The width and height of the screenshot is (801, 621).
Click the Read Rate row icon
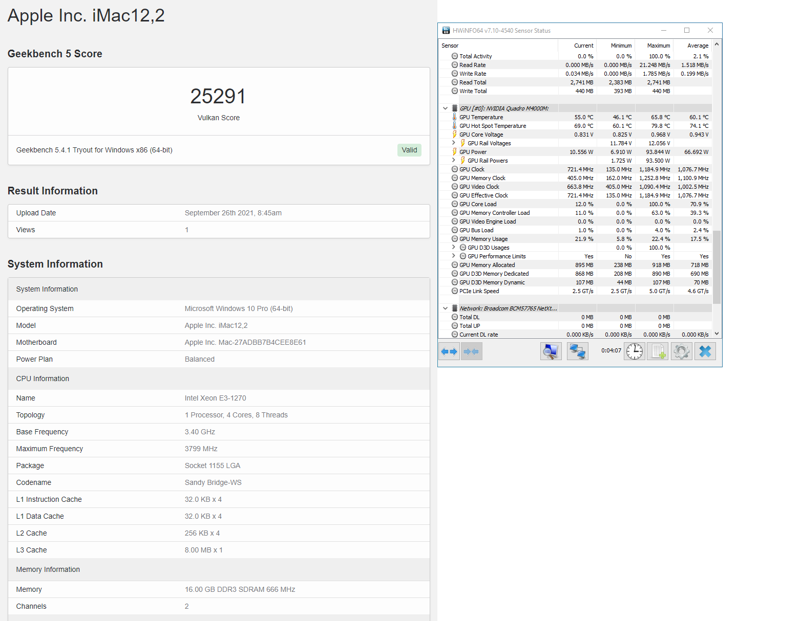point(455,65)
